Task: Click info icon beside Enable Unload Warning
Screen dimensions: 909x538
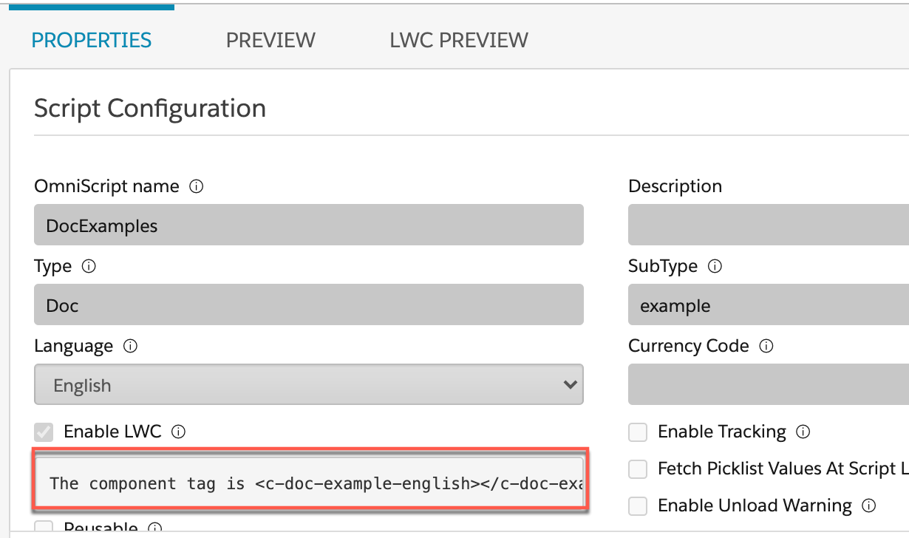Action: [x=869, y=506]
